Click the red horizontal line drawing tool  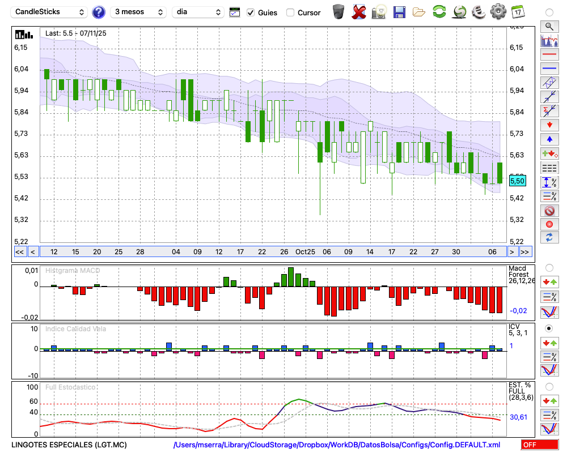point(549,54)
